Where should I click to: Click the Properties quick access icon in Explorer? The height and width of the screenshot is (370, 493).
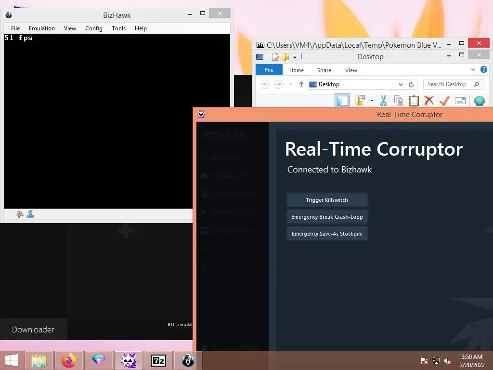point(275,57)
